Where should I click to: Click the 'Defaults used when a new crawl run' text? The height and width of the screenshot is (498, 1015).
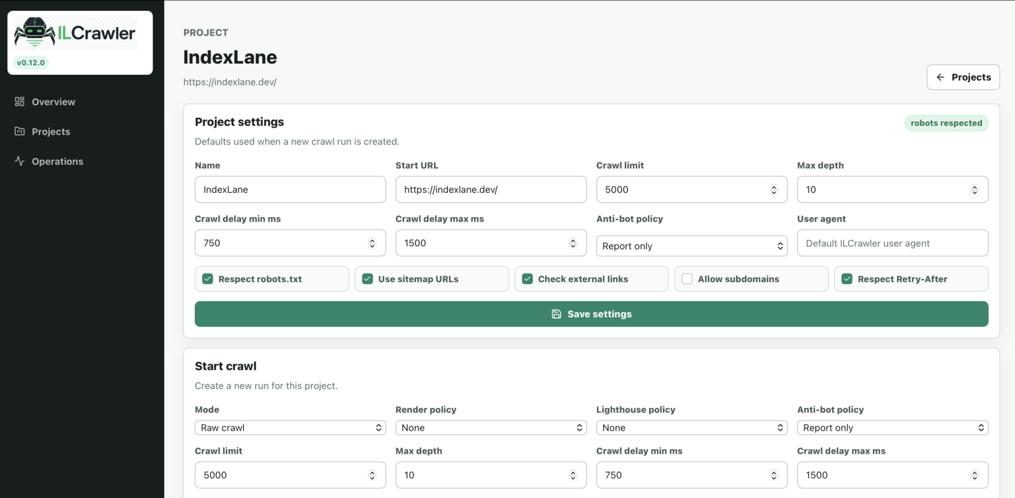[x=297, y=141]
